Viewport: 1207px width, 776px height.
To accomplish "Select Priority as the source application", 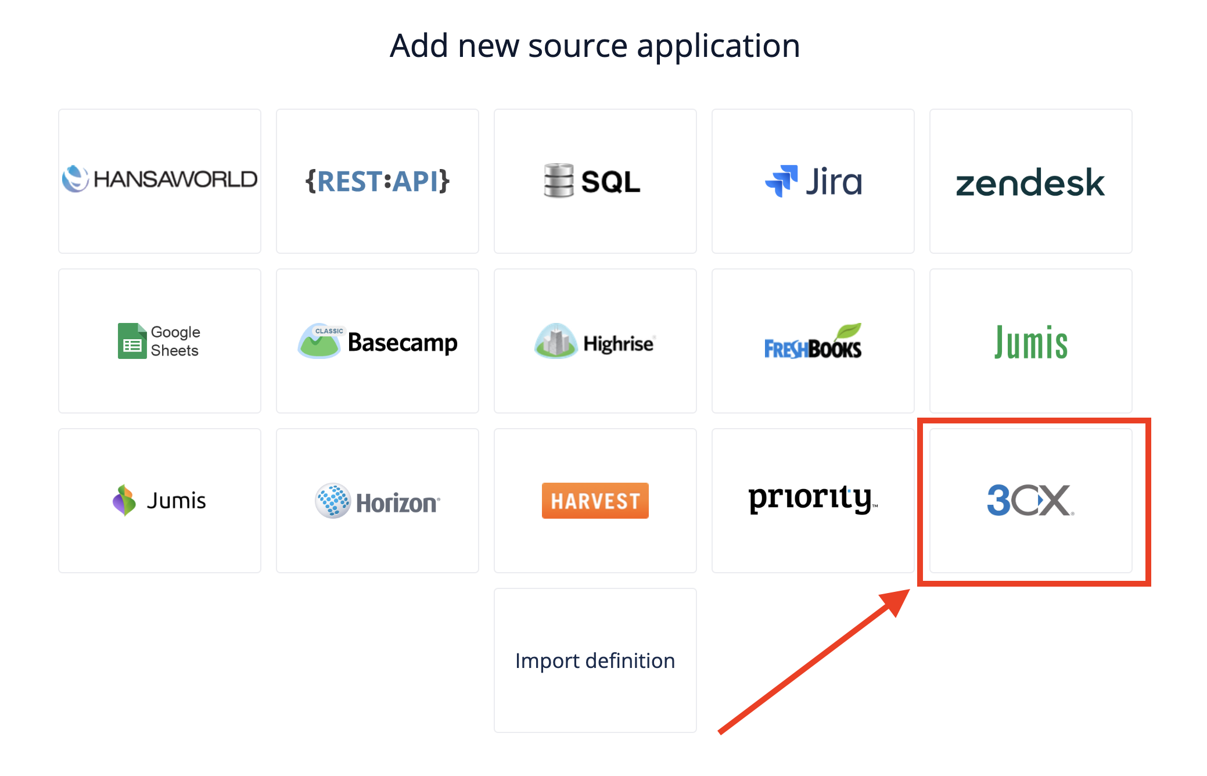I will point(813,500).
